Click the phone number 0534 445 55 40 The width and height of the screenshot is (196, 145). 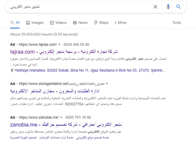(76, 45)
